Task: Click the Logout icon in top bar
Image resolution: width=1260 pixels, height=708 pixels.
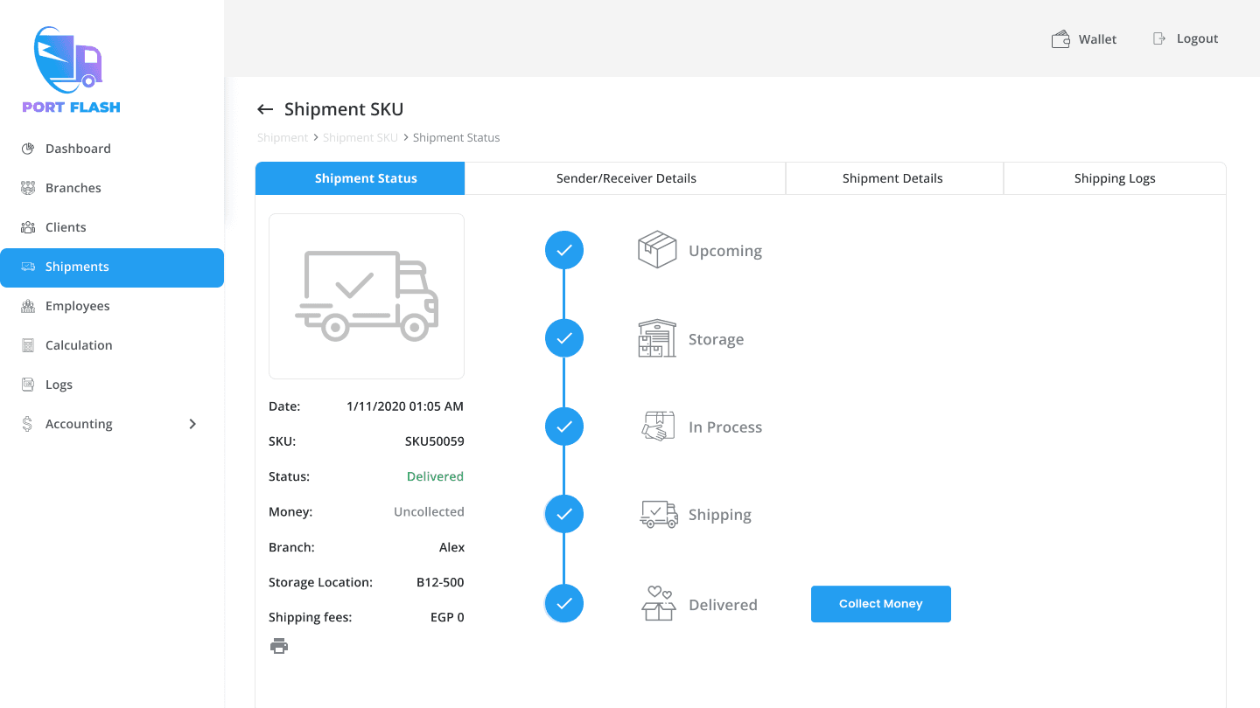Action: tap(1159, 38)
